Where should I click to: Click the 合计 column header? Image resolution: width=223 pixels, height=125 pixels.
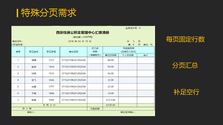146,55
